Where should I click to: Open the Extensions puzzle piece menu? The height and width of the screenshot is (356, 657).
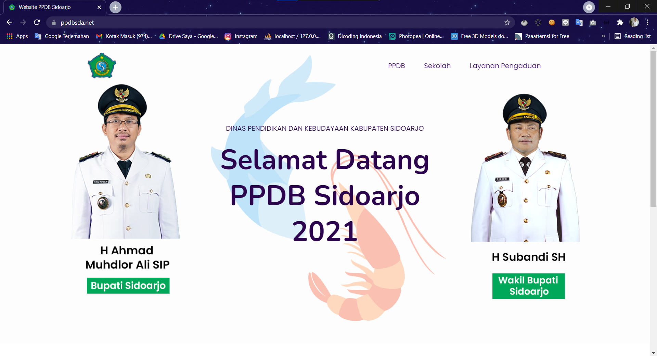(620, 23)
